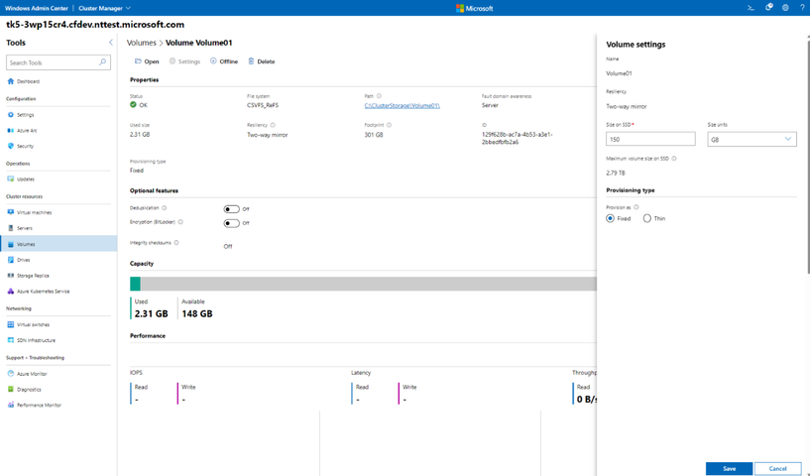The image size is (810, 476).
Task: Click the Volumes breadcrumb link
Action: [142, 43]
